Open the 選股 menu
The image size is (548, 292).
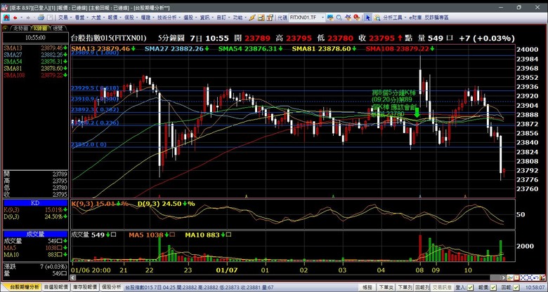tap(190, 18)
